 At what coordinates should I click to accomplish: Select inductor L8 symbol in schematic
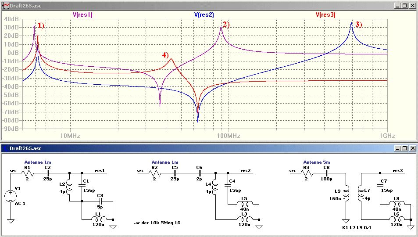click(x=396, y=204)
